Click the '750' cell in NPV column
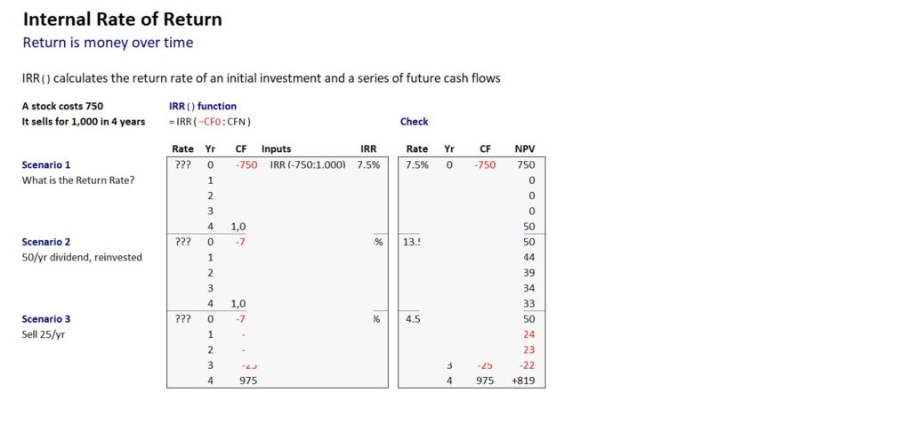This screenshot has height=425, width=911. pyautogui.click(x=526, y=164)
